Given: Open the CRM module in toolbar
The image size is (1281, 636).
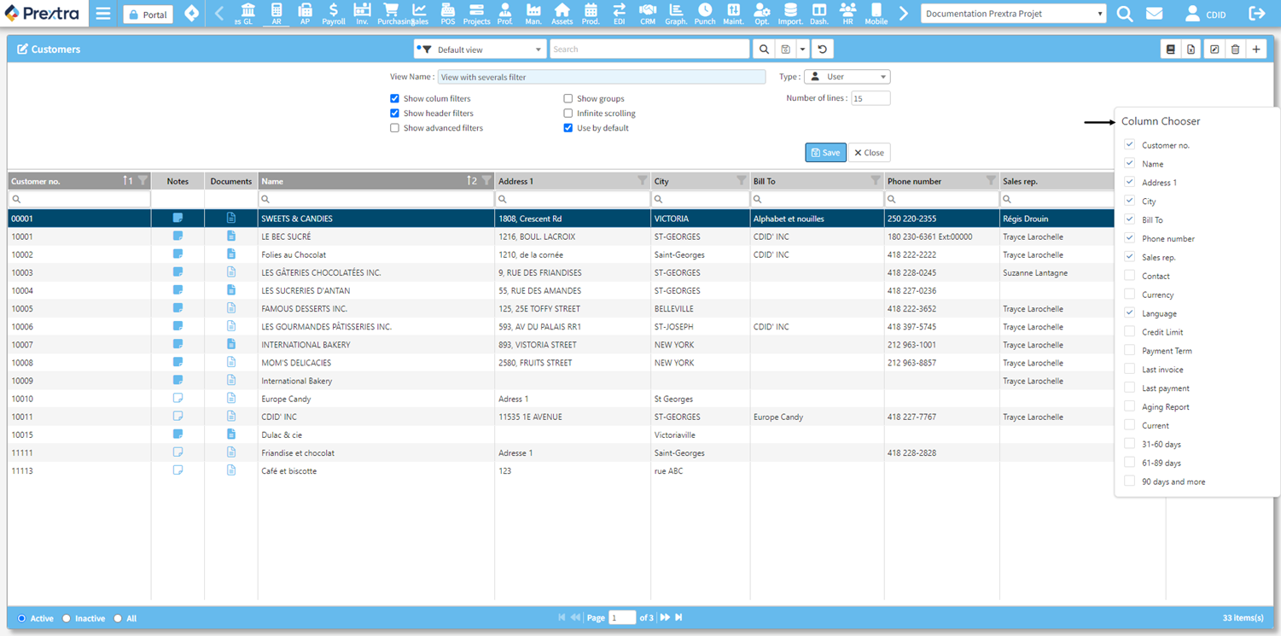Looking at the screenshot, I should (648, 14).
